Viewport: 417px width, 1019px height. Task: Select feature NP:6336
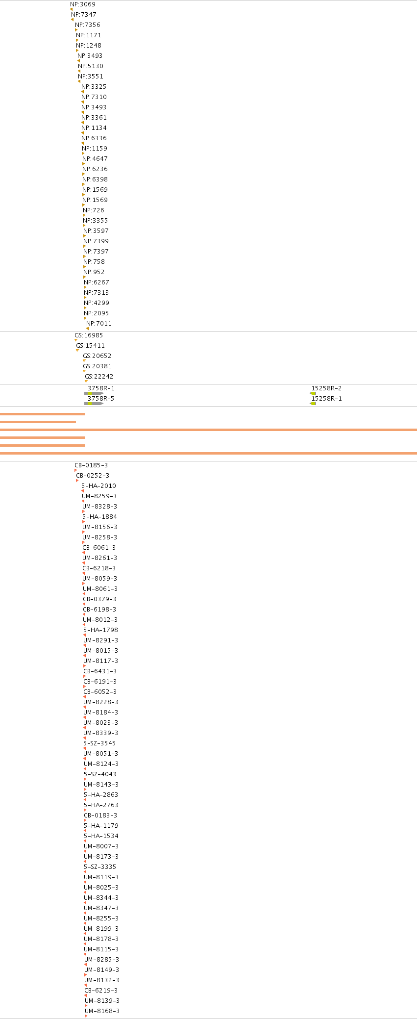tap(94, 138)
